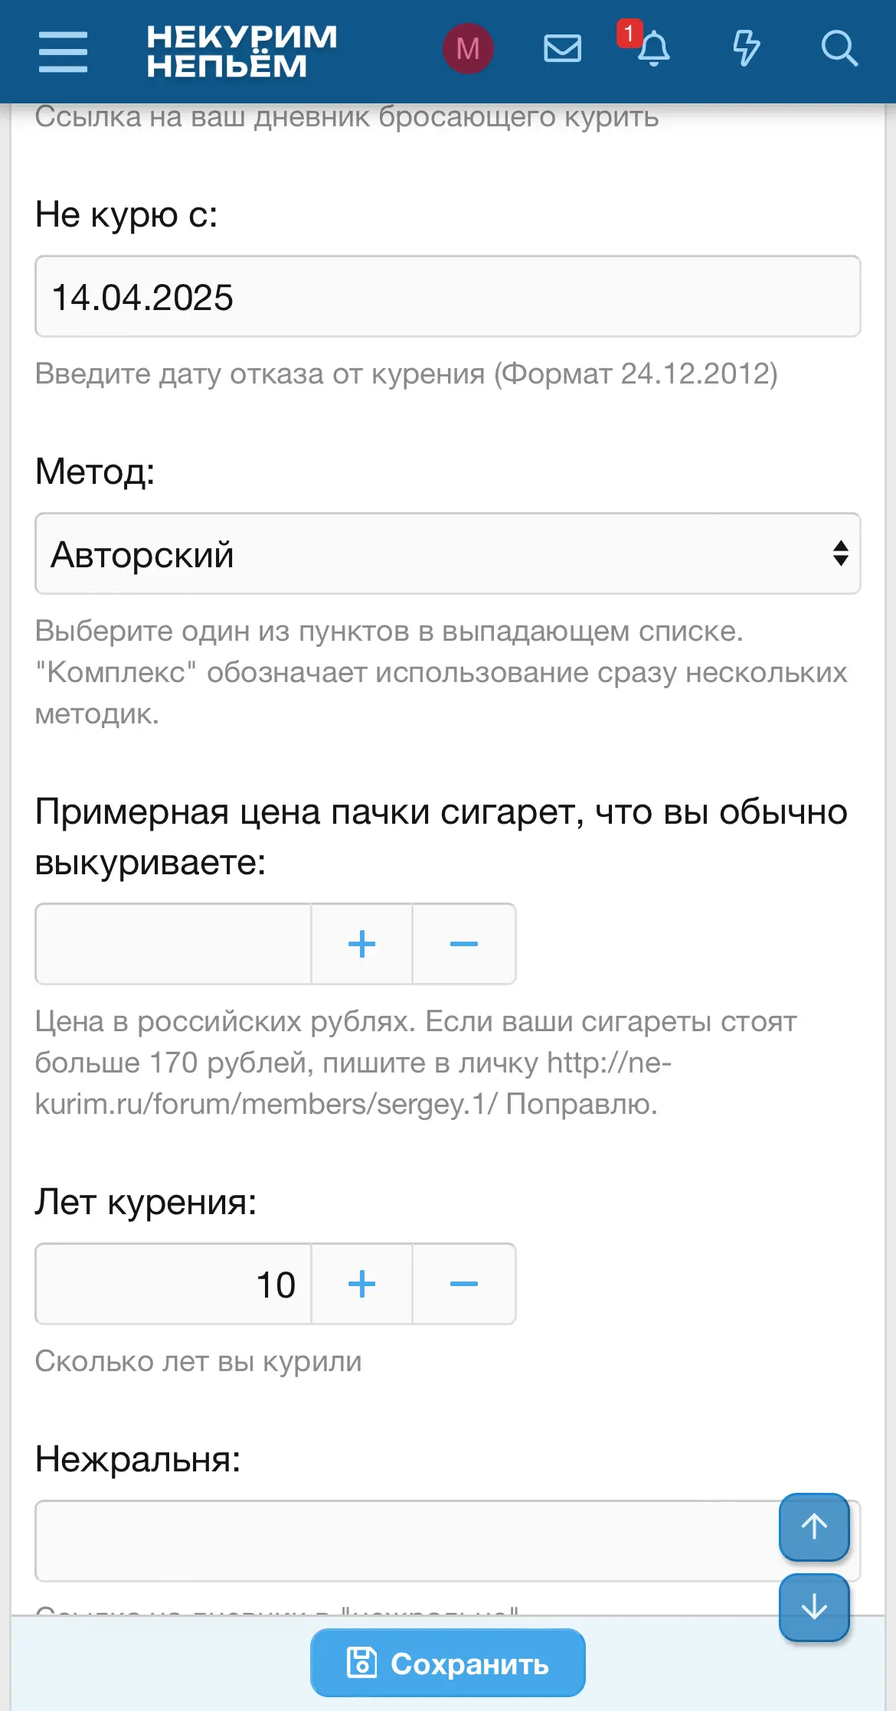The height and width of the screenshot is (1711, 896).
Task: Increase 'Лет курения' value with plus
Action: click(x=361, y=1284)
